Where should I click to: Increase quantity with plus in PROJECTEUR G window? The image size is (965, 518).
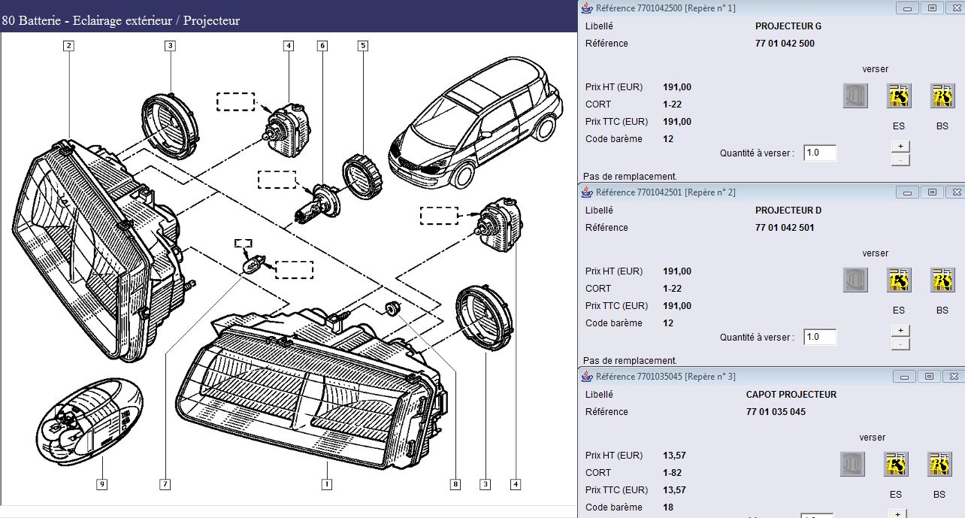pos(900,146)
